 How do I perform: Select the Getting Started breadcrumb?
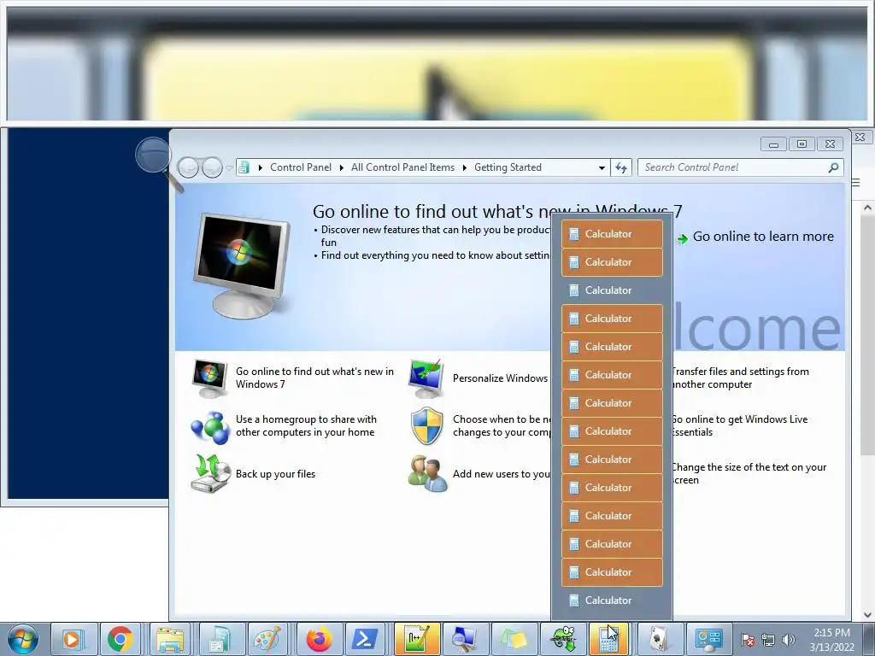[508, 167]
